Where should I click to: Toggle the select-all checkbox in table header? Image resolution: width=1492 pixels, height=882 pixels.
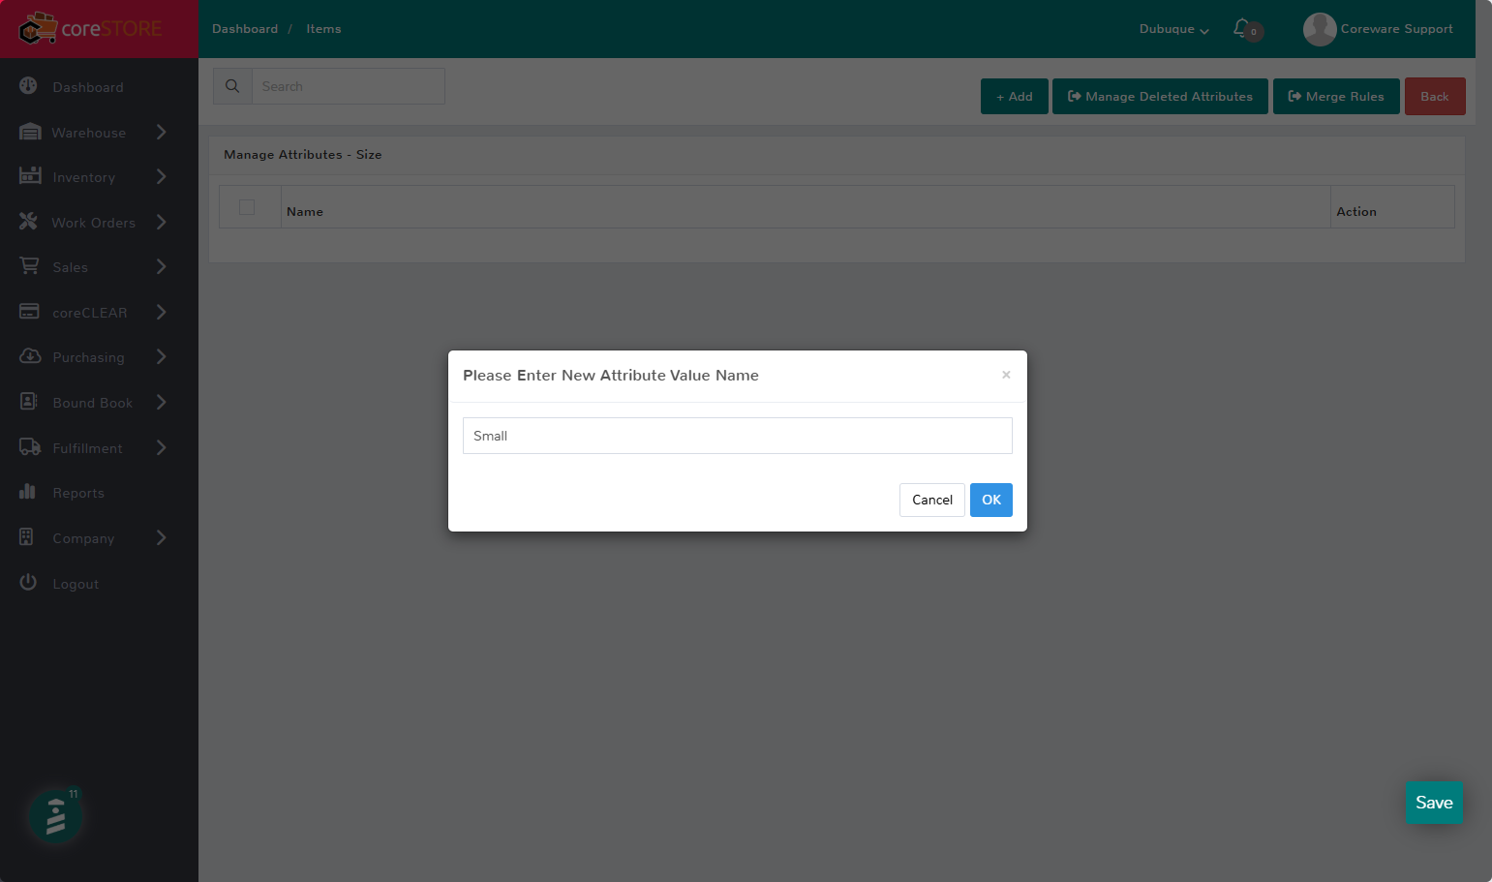pos(247,207)
